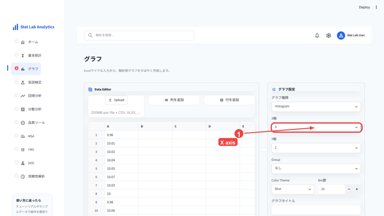Select the 分散分析 radio button
384x216 pixels.
click(x=16, y=108)
